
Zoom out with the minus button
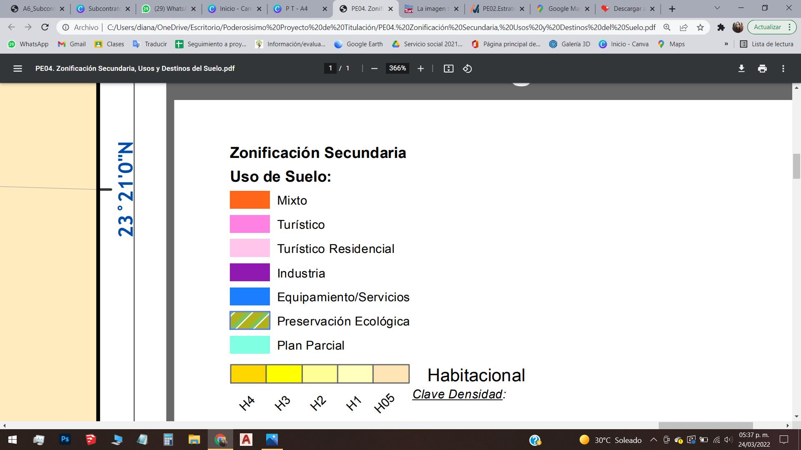click(x=374, y=68)
